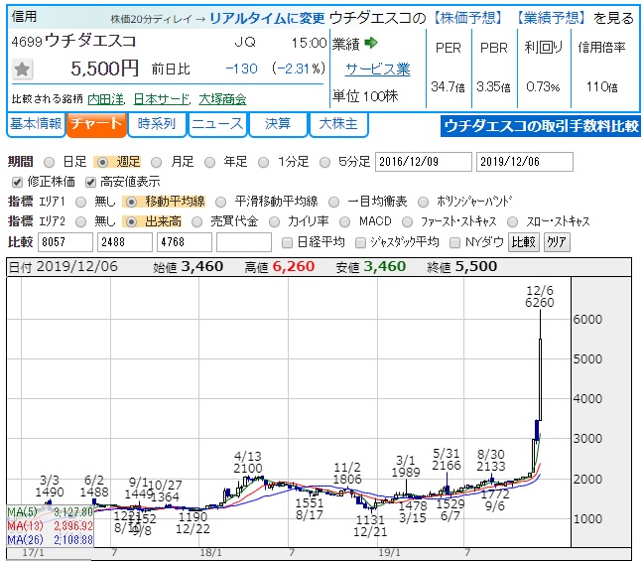This screenshot has width=644, height=561.
Task: Click リアルタイムに変更 link
Action: [267, 18]
